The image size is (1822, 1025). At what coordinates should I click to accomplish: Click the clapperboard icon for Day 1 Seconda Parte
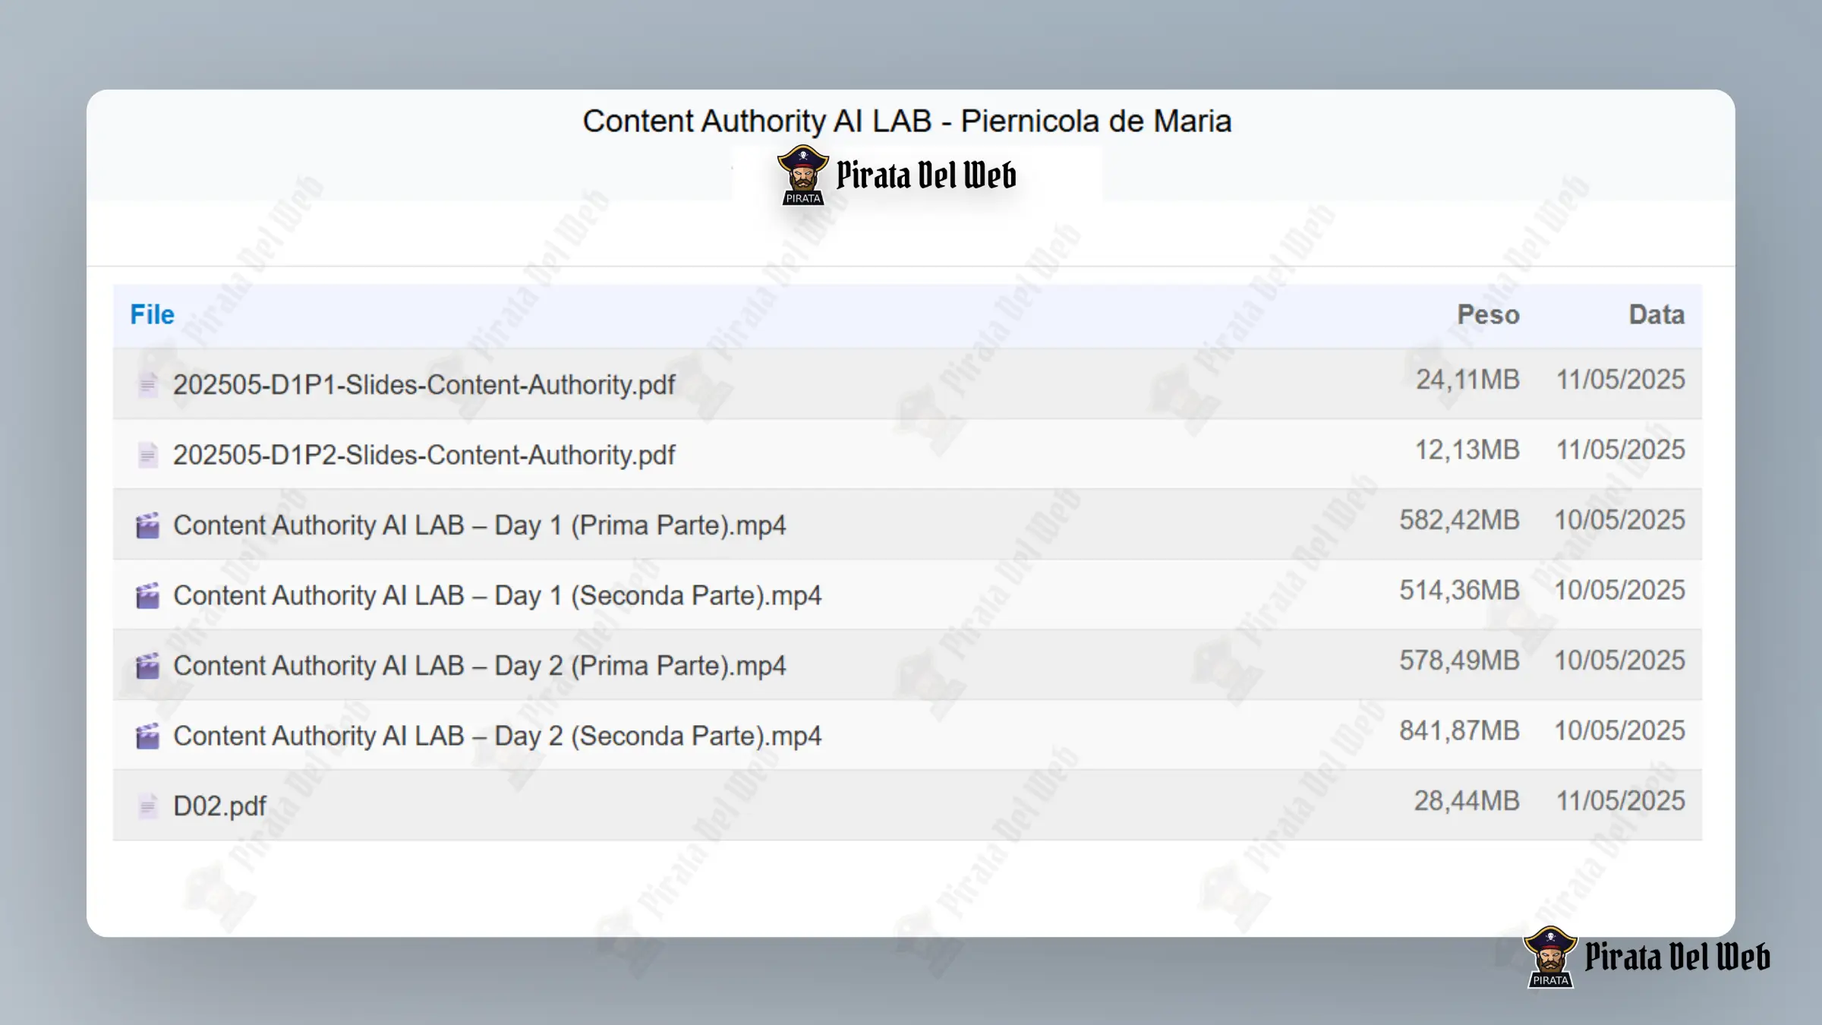tap(147, 595)
